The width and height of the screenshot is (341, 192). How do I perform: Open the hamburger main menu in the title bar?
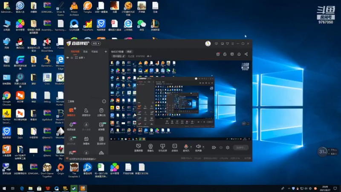click(x=233, y=44)
